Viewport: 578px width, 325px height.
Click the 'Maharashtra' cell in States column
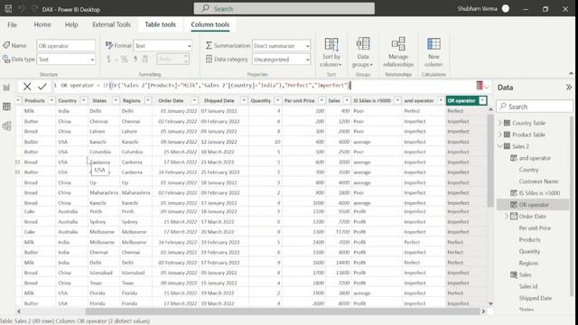pyautogui.click(x=104, y=192)
